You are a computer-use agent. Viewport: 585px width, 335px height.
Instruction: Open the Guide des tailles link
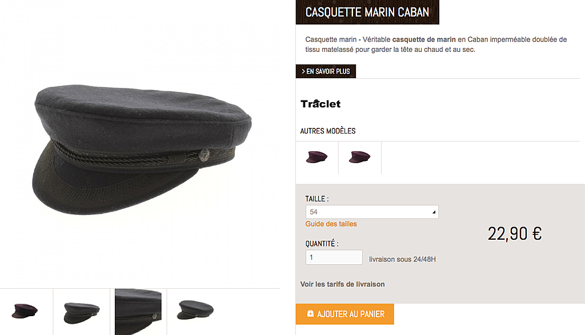click(x=331, y=224)
